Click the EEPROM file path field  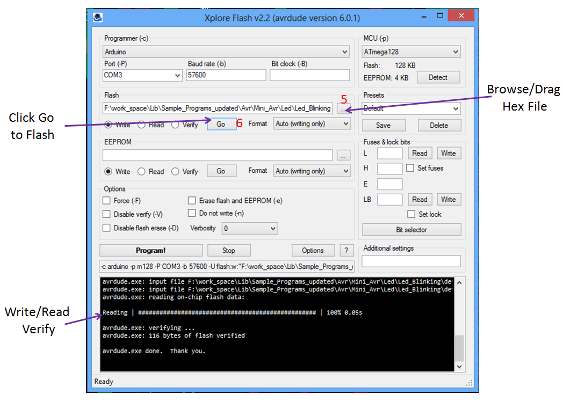click(218, 155)
